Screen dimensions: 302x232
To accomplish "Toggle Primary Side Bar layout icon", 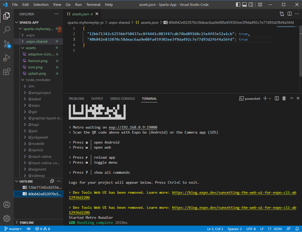I will pyautogui.click(x=238, y=4).
